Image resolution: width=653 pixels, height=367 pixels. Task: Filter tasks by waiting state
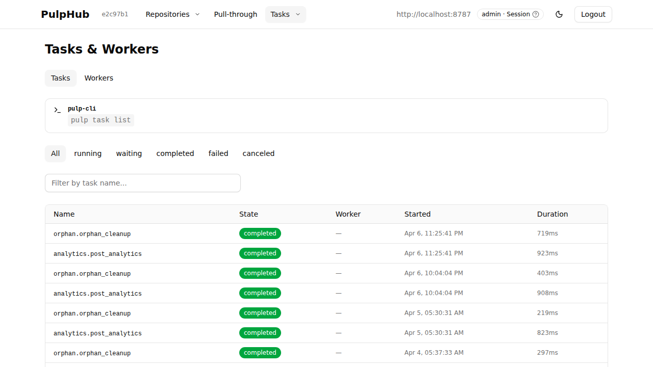click(x=129, y=153)
